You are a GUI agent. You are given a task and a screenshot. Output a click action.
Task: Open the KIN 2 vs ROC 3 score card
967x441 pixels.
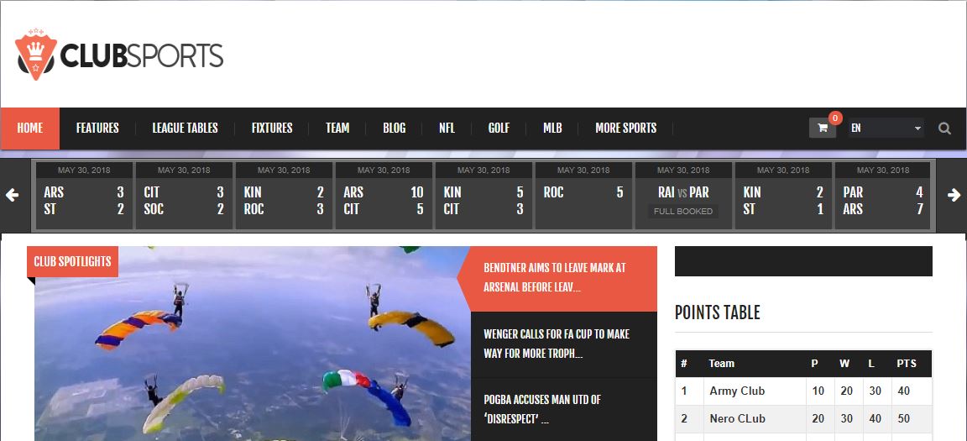click(x=284, y=196)
